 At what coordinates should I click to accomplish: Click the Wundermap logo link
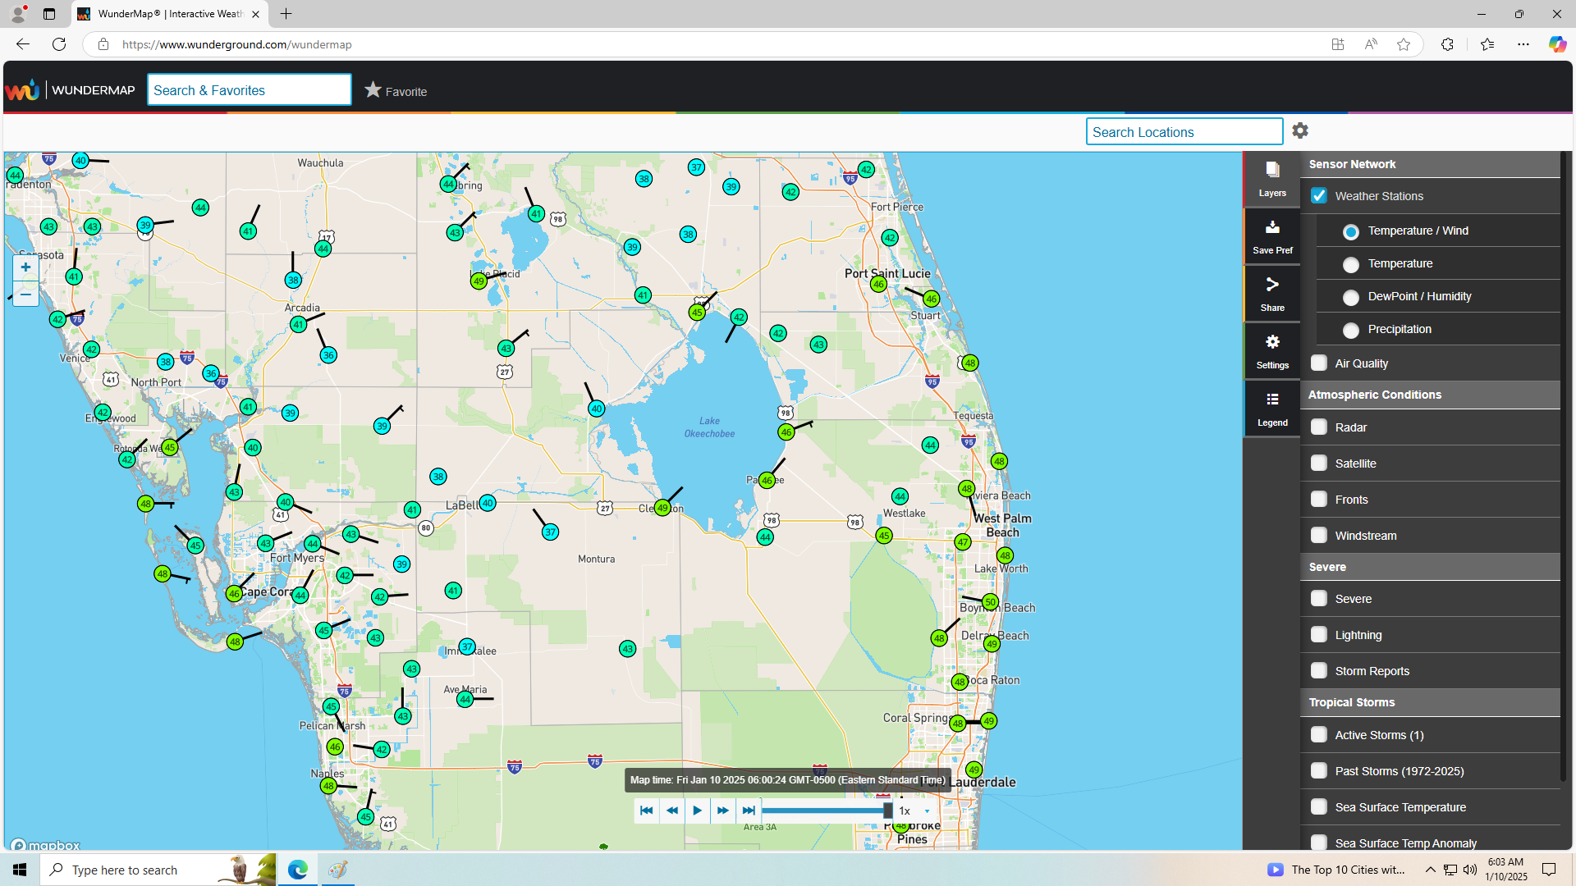tap(70, 90)
